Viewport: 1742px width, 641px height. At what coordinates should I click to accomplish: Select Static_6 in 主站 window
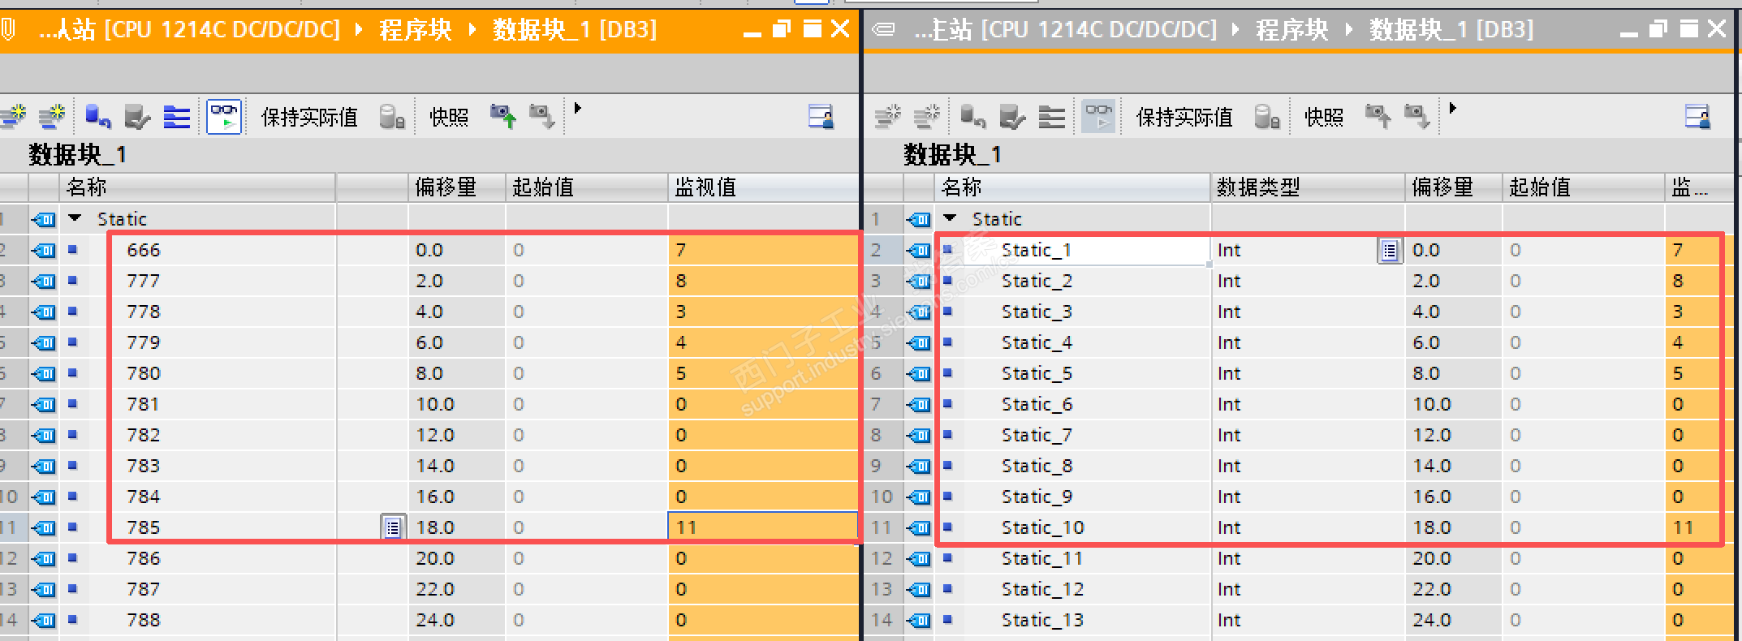pyautogui.click(x=1037, y=404)
